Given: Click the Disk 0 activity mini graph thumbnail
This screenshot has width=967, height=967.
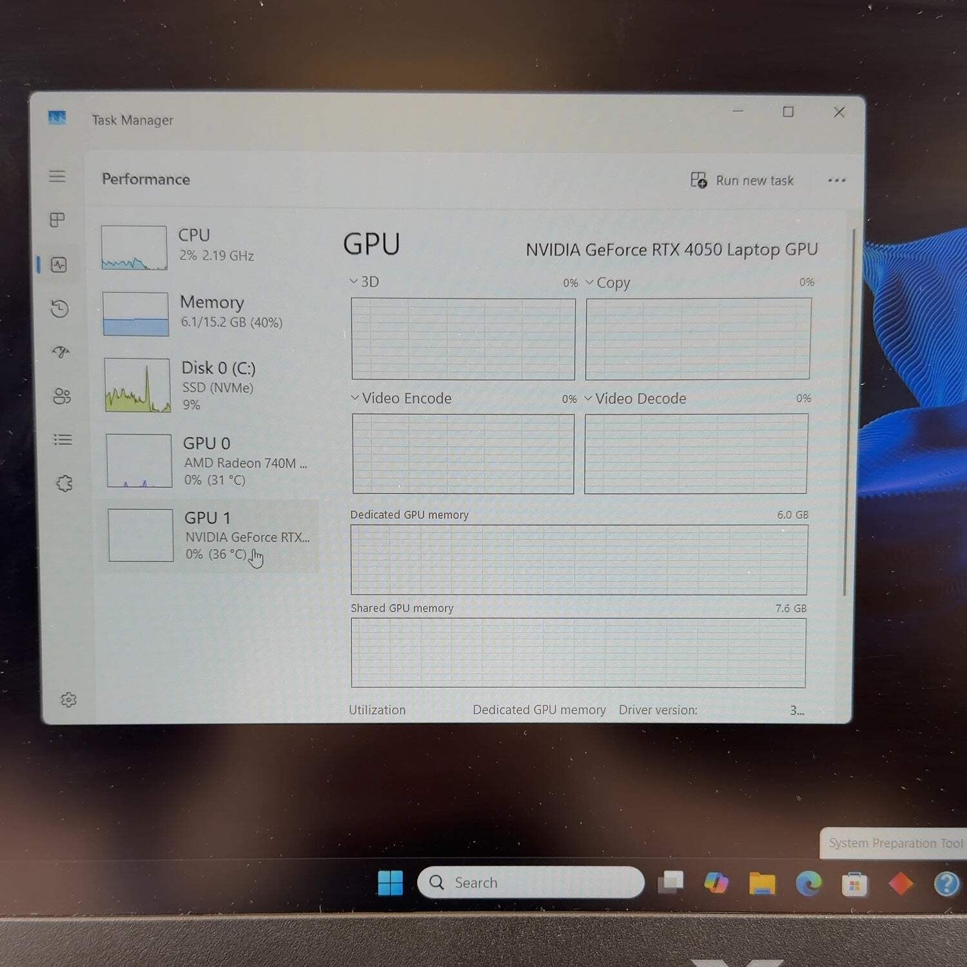Looking at the screenshot, I should pyautogui.click(x=137, y=386).
